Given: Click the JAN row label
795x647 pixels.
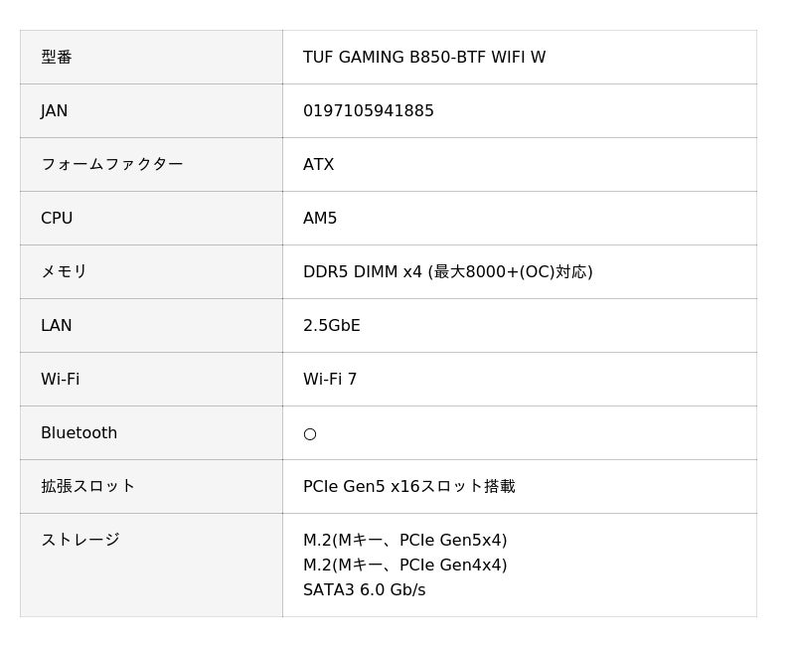Looking at the screenshot, I should point(55,111).
